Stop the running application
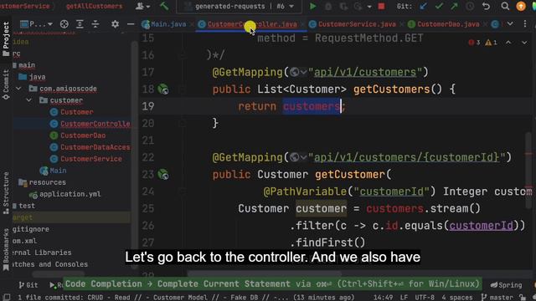This screenshot has width=536, height=301. (x=382, y=6)
